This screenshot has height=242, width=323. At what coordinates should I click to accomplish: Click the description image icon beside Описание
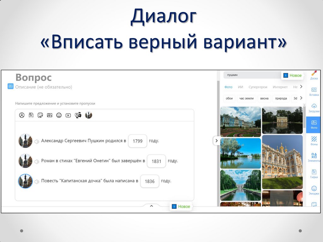[10, 86]
